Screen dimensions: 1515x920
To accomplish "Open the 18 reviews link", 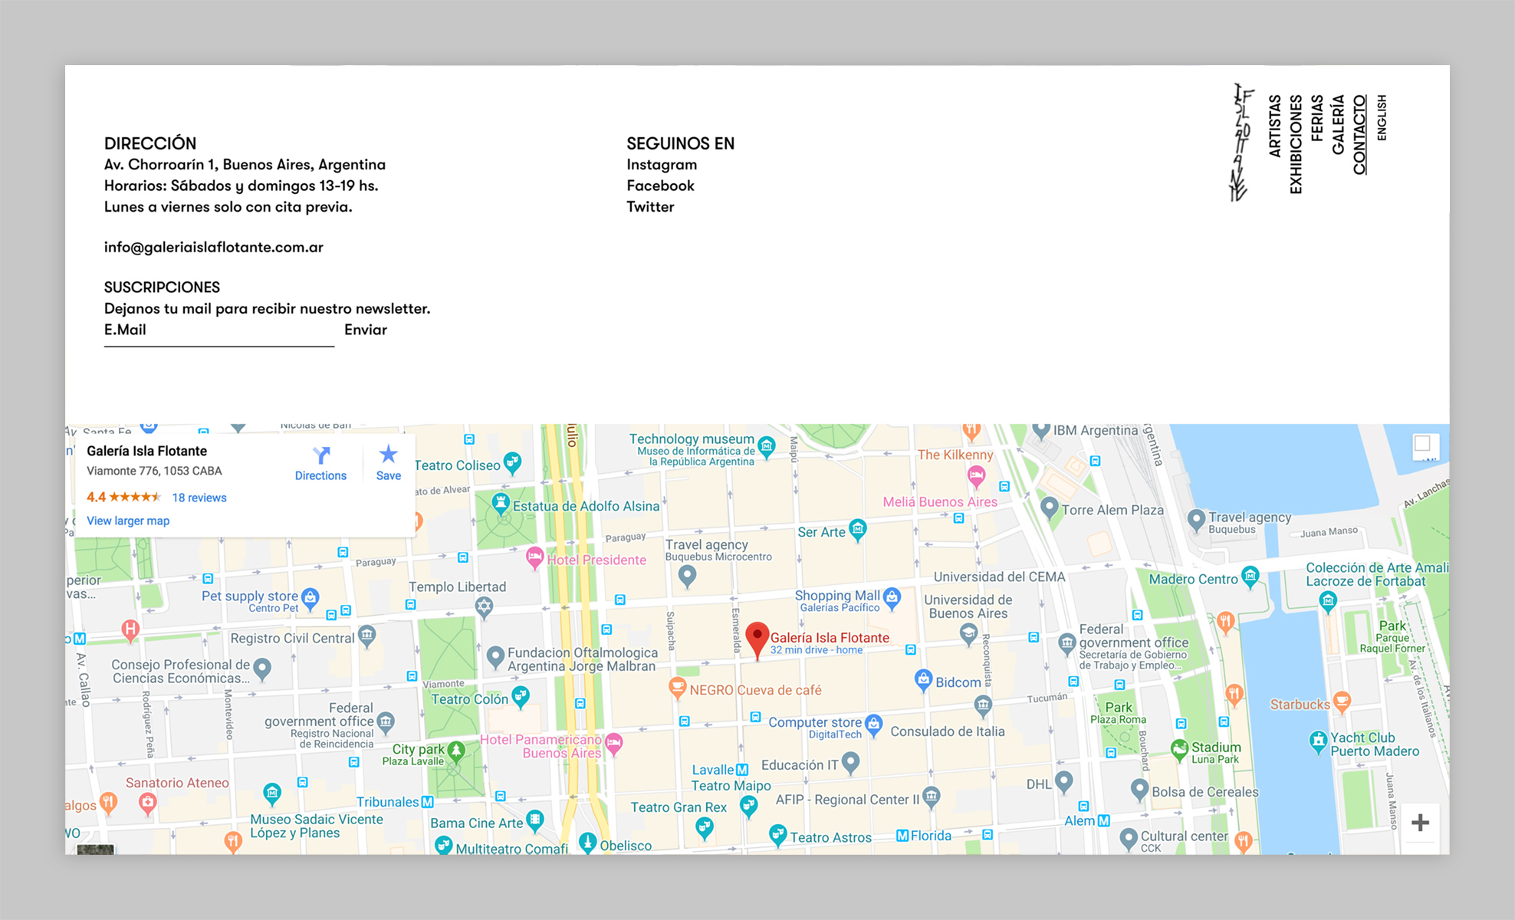I will pos(199,498).
